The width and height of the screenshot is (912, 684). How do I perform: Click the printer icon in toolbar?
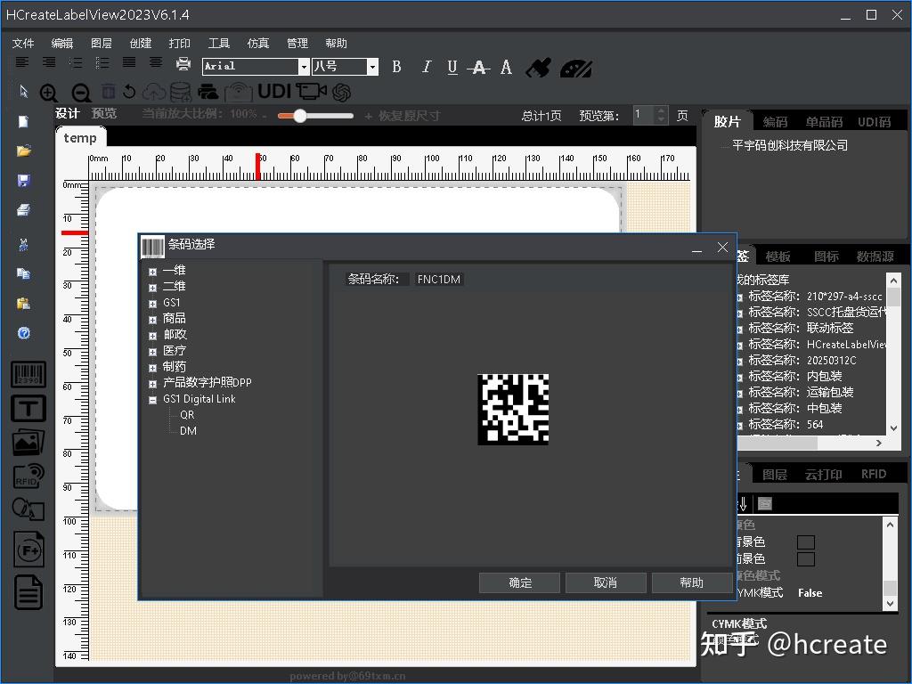pyautogui.click(x=183, y=64)
